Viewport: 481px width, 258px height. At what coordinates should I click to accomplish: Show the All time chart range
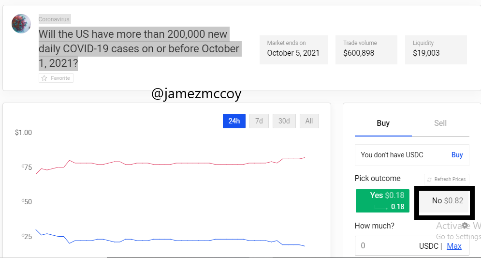pos(309,121)
